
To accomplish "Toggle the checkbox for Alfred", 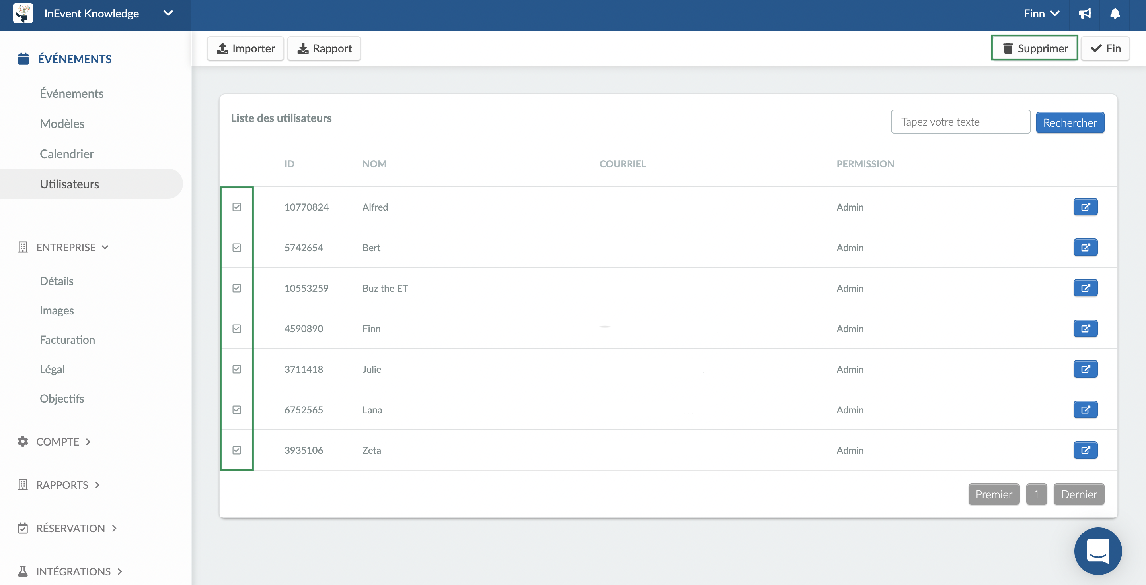I will tap(237, 207).
